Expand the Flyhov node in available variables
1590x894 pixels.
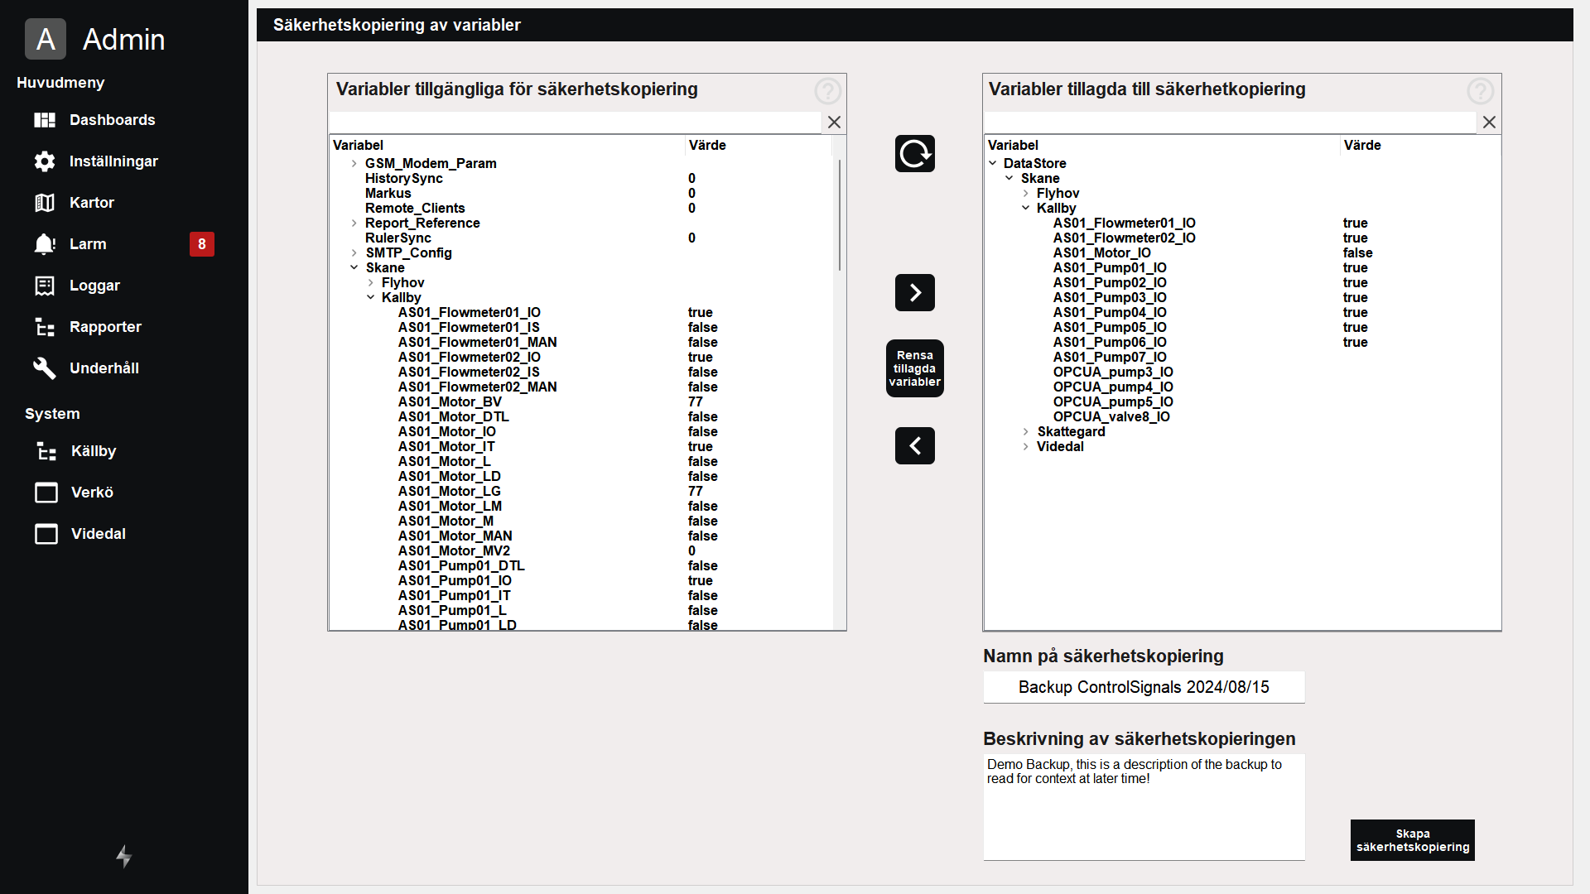point(370,283)
